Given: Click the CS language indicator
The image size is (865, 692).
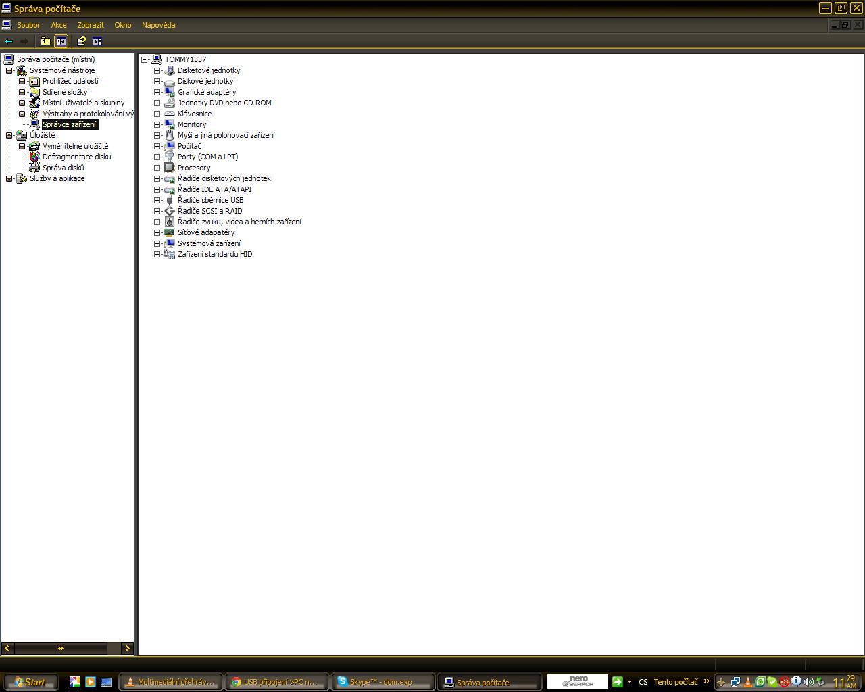Looking at the screenshot, I should tap(643, 682).
